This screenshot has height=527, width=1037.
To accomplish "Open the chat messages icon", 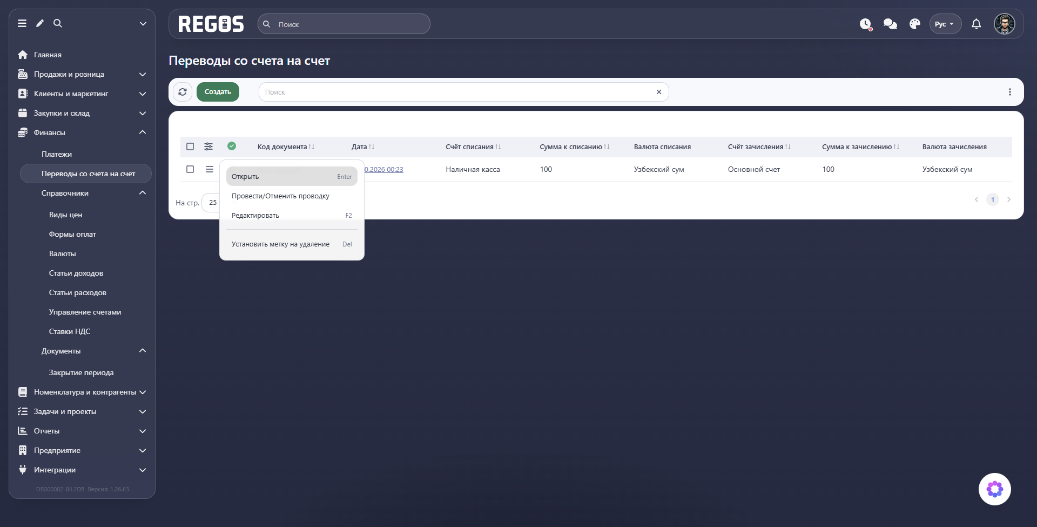I will pyautogui.click(x=890, y=24).
